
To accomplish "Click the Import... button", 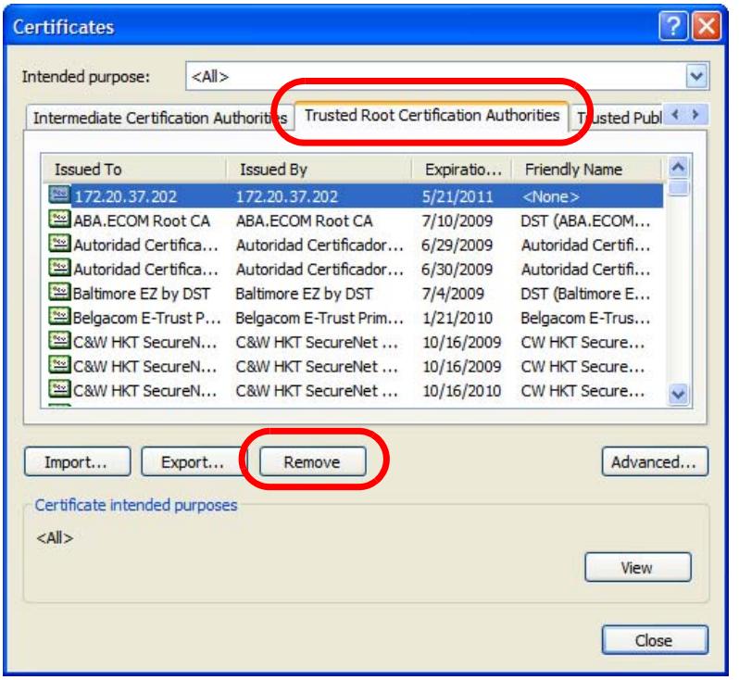I will point(77,461).
